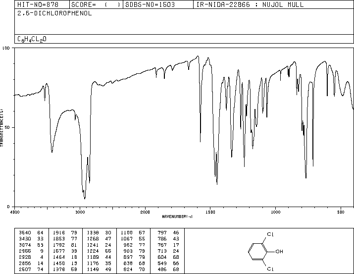The width and height of the screenshot is (354, 274).
Task: Select the 3430 peak table entry
Action: tap(31, 239)
